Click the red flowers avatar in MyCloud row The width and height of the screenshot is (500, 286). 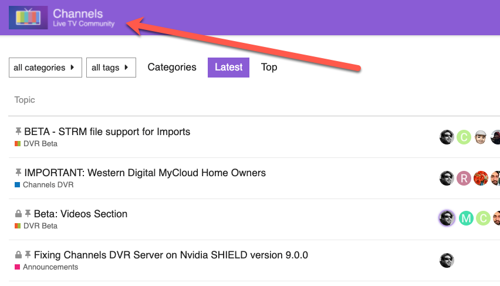(481, 178)
